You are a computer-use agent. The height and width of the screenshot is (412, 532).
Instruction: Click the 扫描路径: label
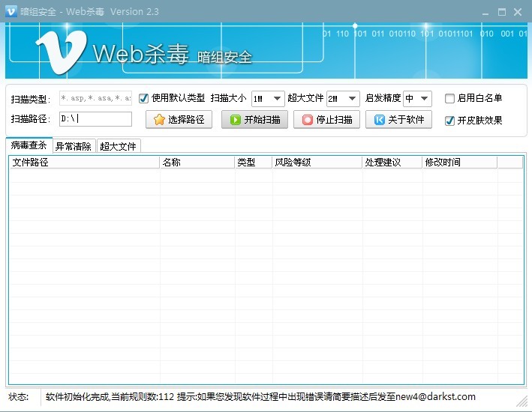click(31, 119)
